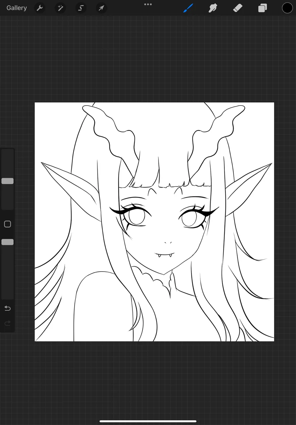Tap the square modify button in sidebar

pyautogui.click(x=7, y=224)
